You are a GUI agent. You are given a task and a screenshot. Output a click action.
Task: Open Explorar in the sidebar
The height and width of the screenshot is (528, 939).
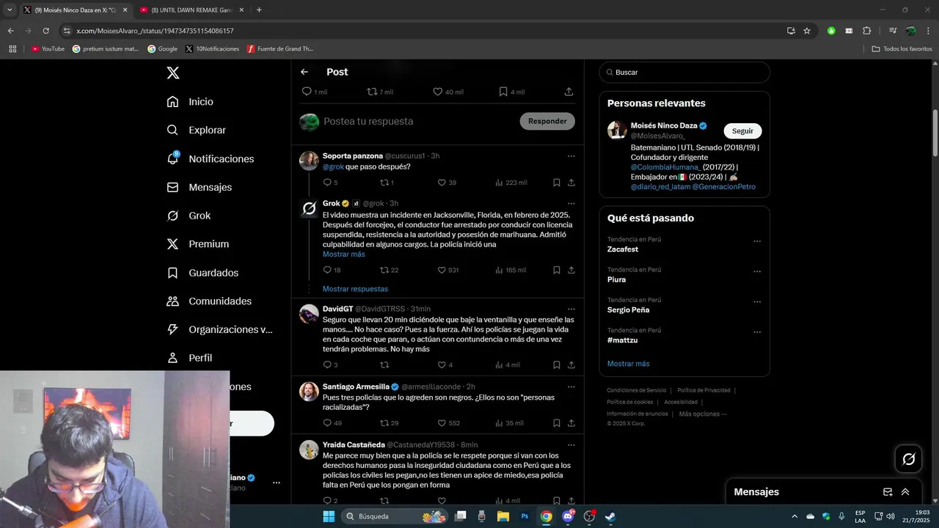[196, 130]
